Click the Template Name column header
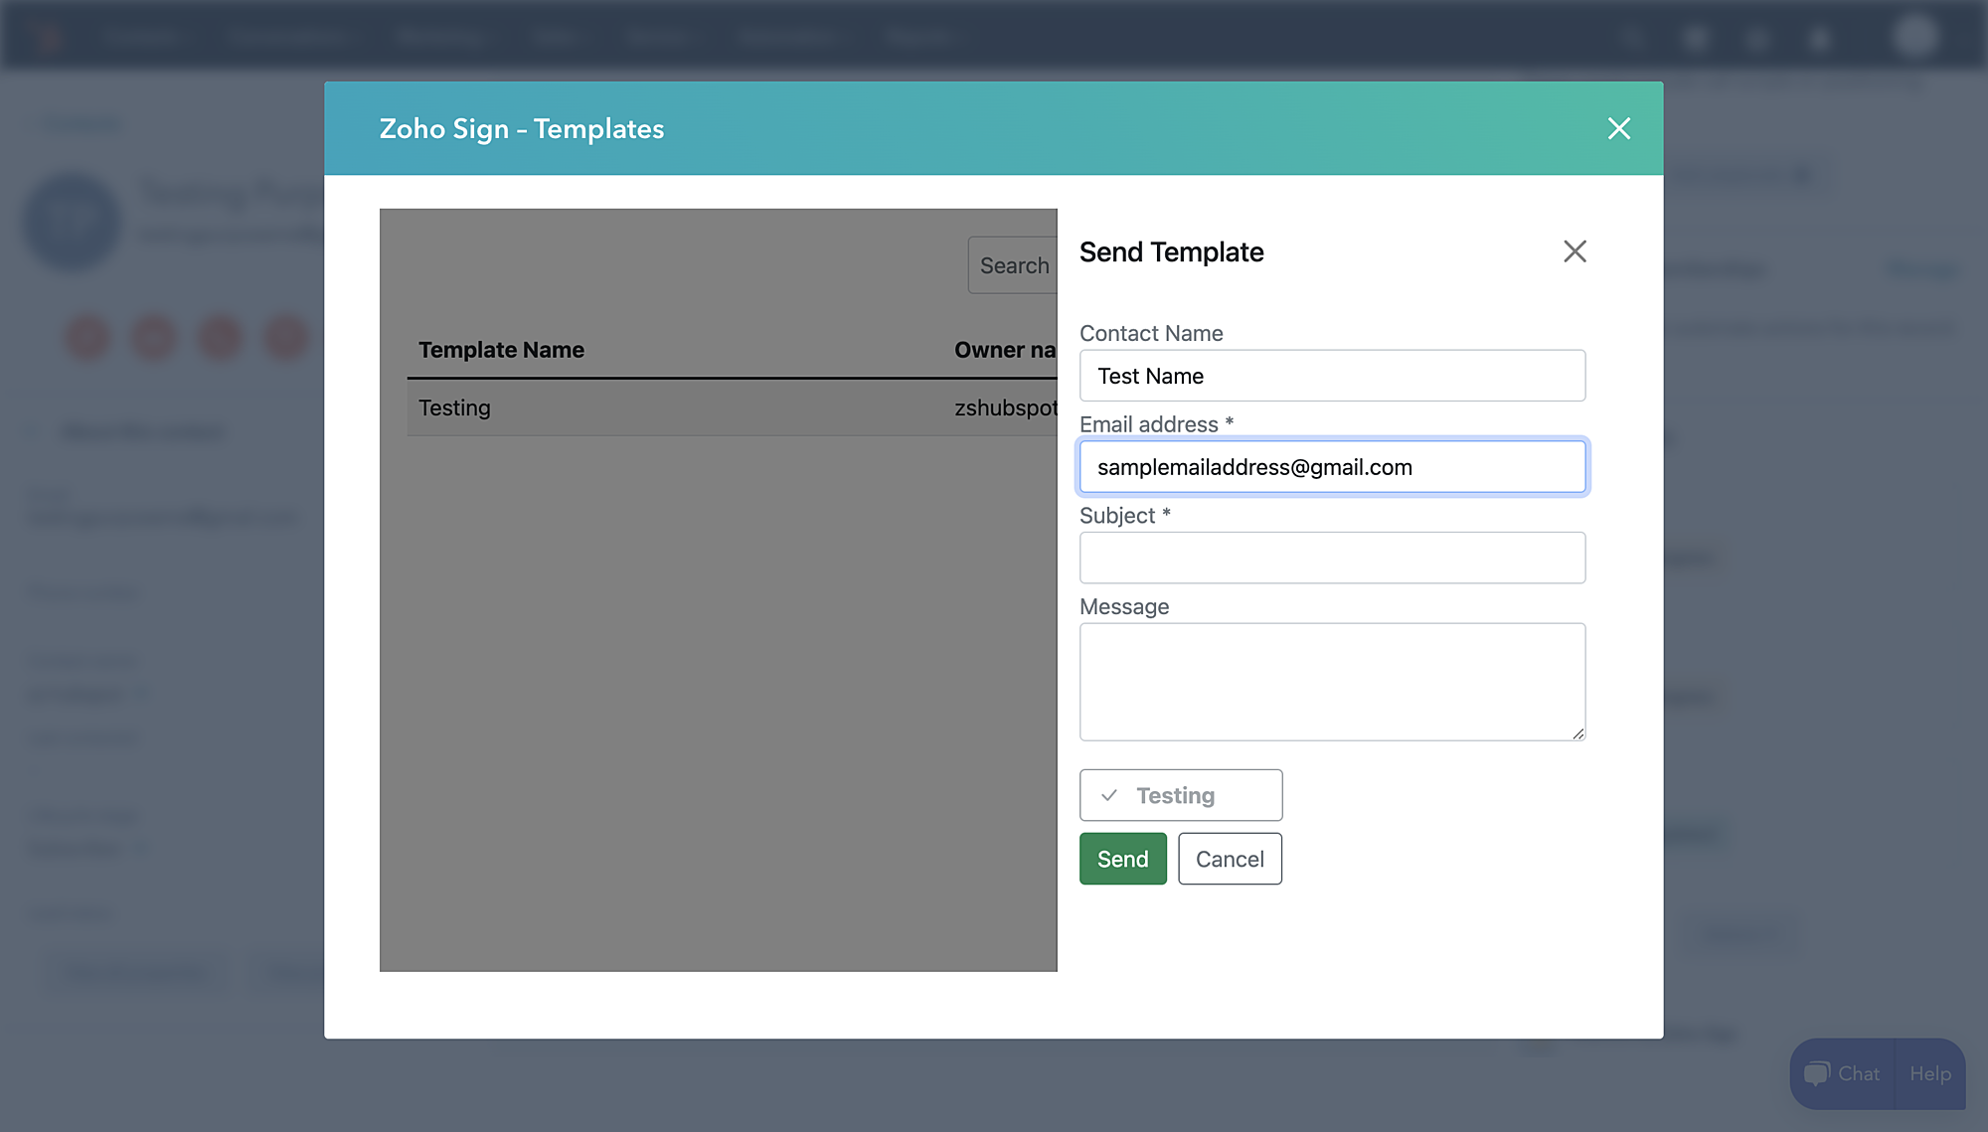The image size is (1988, 1132). pyautogui.click(x=501, y=350)
